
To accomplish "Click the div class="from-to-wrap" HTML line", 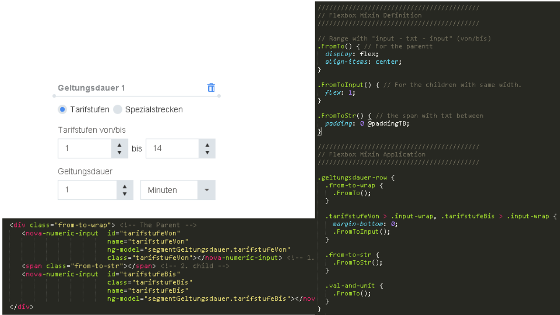I will [103, 225].
